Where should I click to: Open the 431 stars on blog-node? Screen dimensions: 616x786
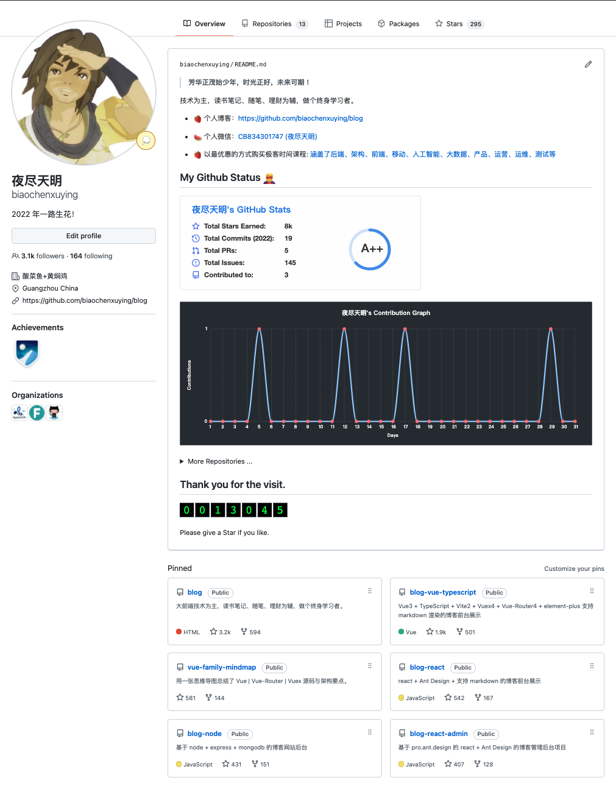(232, 764)
